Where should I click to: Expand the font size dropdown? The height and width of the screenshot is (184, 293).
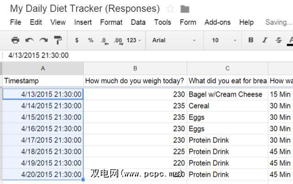click(x=224, y=40)
